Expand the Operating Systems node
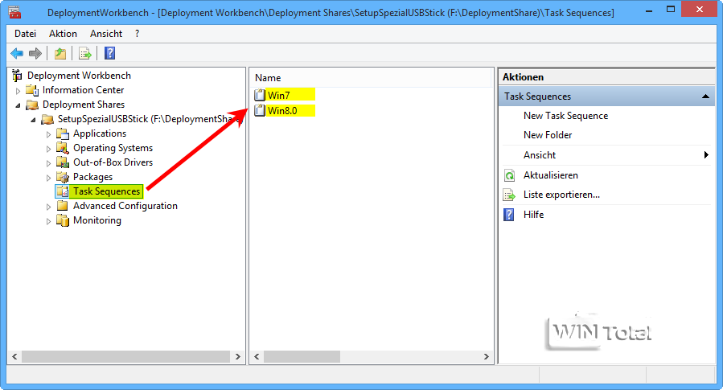The width and height of the screenshot is (723, 390). tap(48, 149)
